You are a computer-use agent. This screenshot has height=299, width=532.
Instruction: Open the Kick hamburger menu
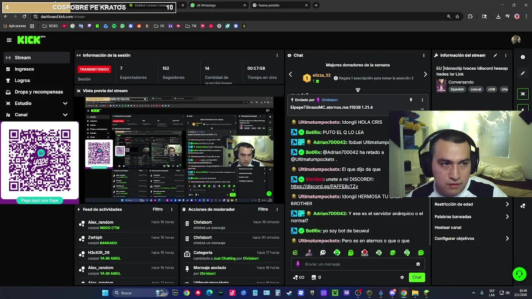[9, 40]
